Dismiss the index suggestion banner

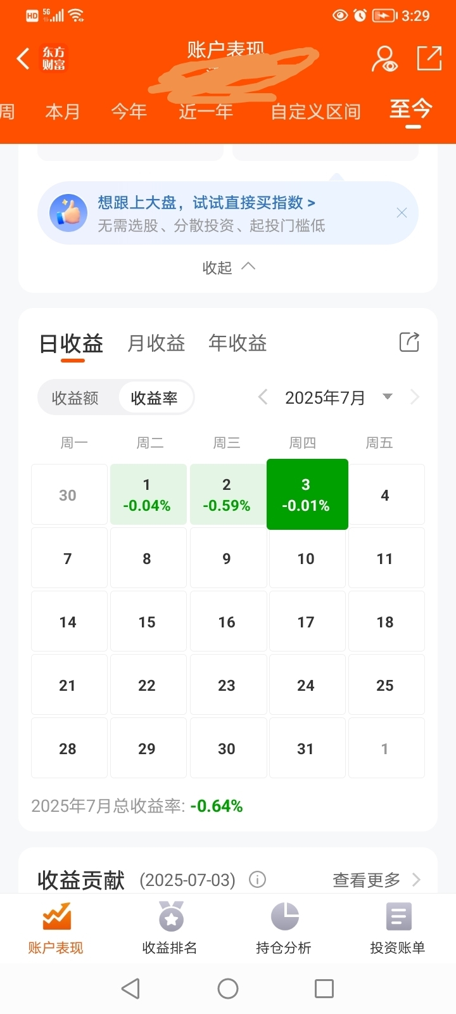402,213
